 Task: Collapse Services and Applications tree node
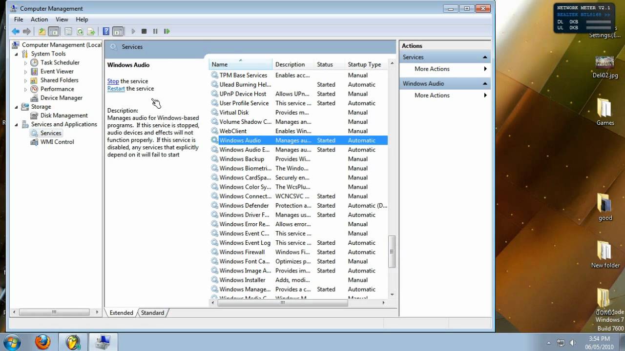coord(16,124)
